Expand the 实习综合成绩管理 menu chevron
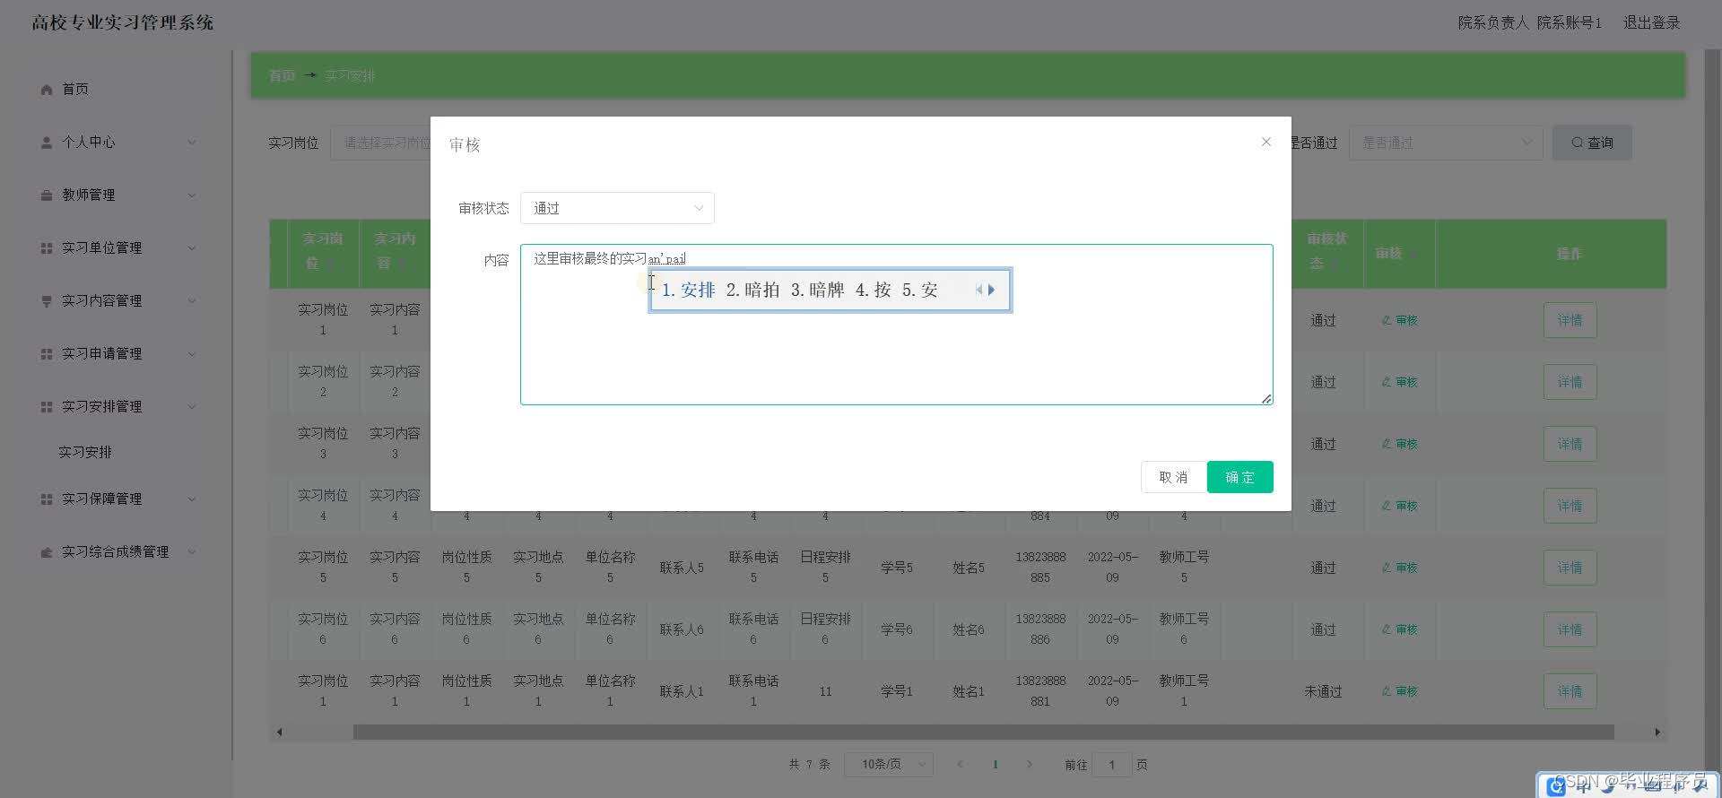Screen dimensions: 1722x798 (x=191, y=552)
